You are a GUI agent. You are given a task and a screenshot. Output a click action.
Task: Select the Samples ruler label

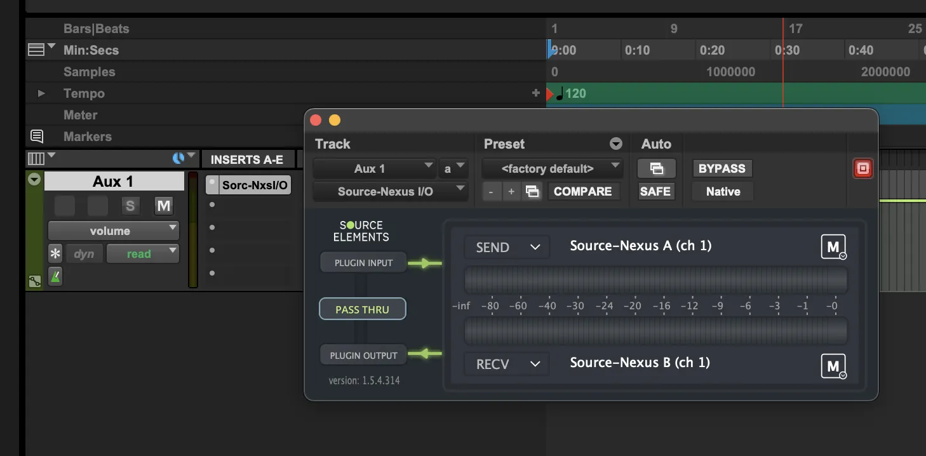pos(89,72)
